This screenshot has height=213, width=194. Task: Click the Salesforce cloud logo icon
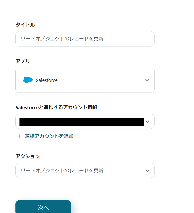click(x=28, y=80)
